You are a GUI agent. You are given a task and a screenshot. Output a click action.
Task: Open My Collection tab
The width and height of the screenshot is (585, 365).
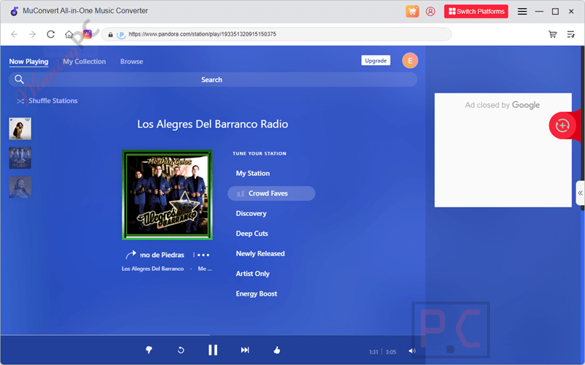(84, 61)
